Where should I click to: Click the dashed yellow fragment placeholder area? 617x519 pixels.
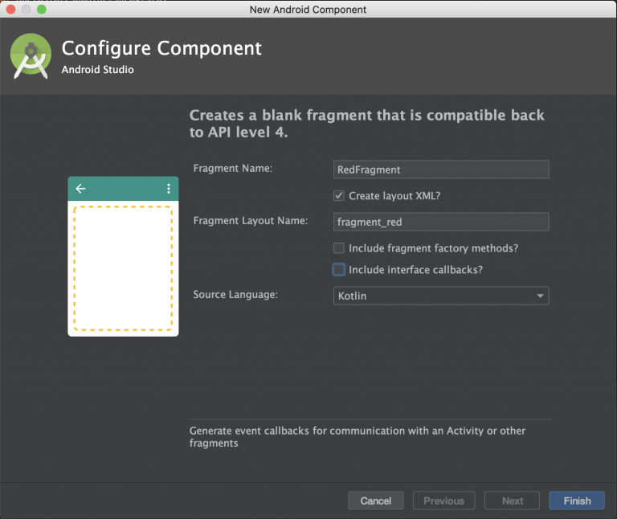tap(123, 268)
